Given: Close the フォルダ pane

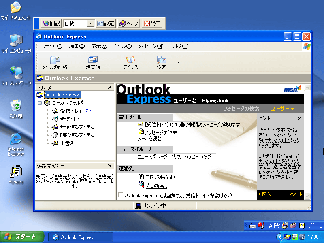Looking at the screenshot, I should (x=110, y=87).
